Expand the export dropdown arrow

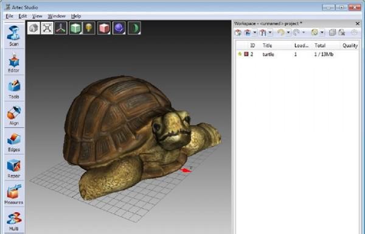coord(270,32)
